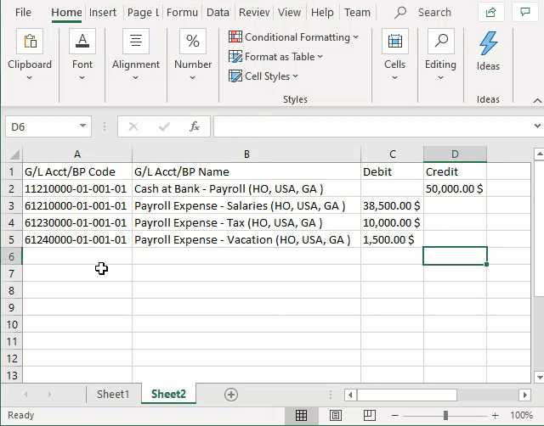
Task: Click the Insert Function fx icon
Action: [x=195, y=126]
